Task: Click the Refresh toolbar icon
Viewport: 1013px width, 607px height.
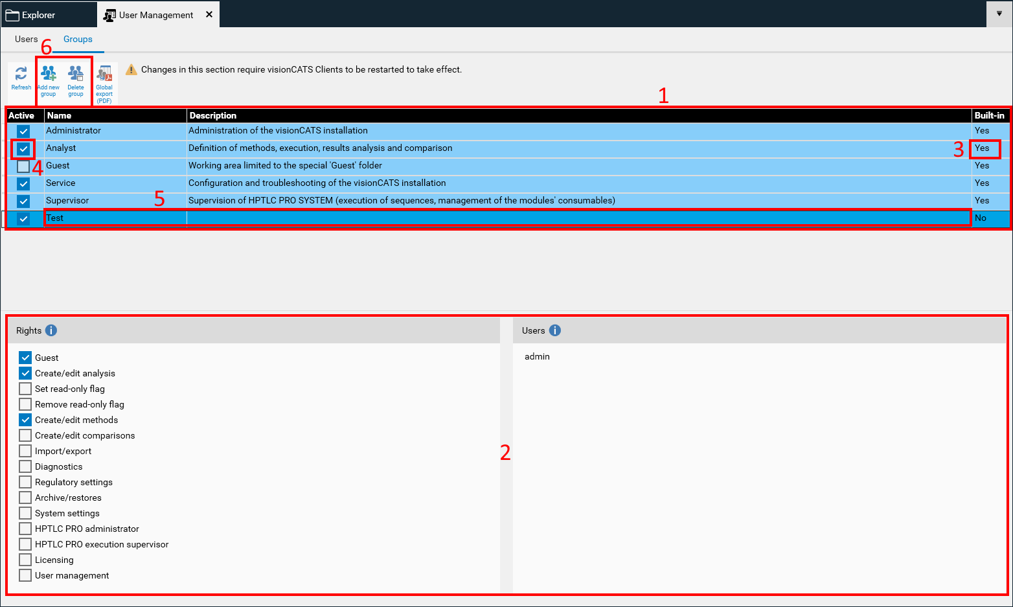Action: 21,74
